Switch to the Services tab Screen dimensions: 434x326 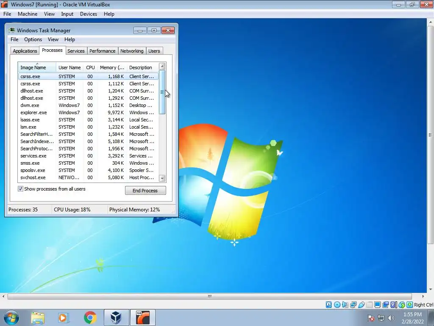click(76, 51)
